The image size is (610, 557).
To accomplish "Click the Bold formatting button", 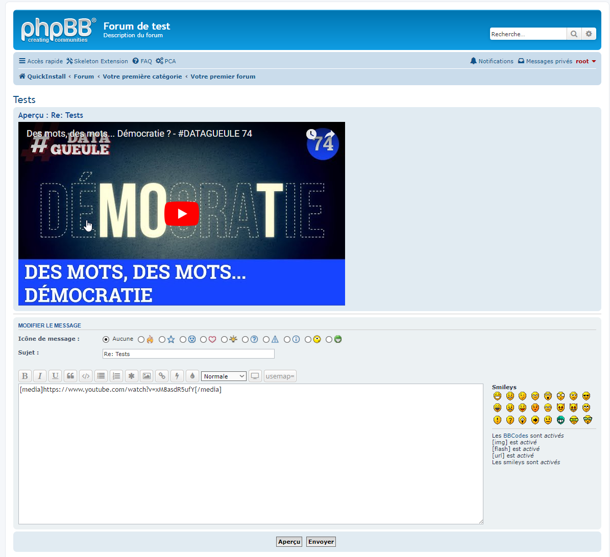I will 25,376.
